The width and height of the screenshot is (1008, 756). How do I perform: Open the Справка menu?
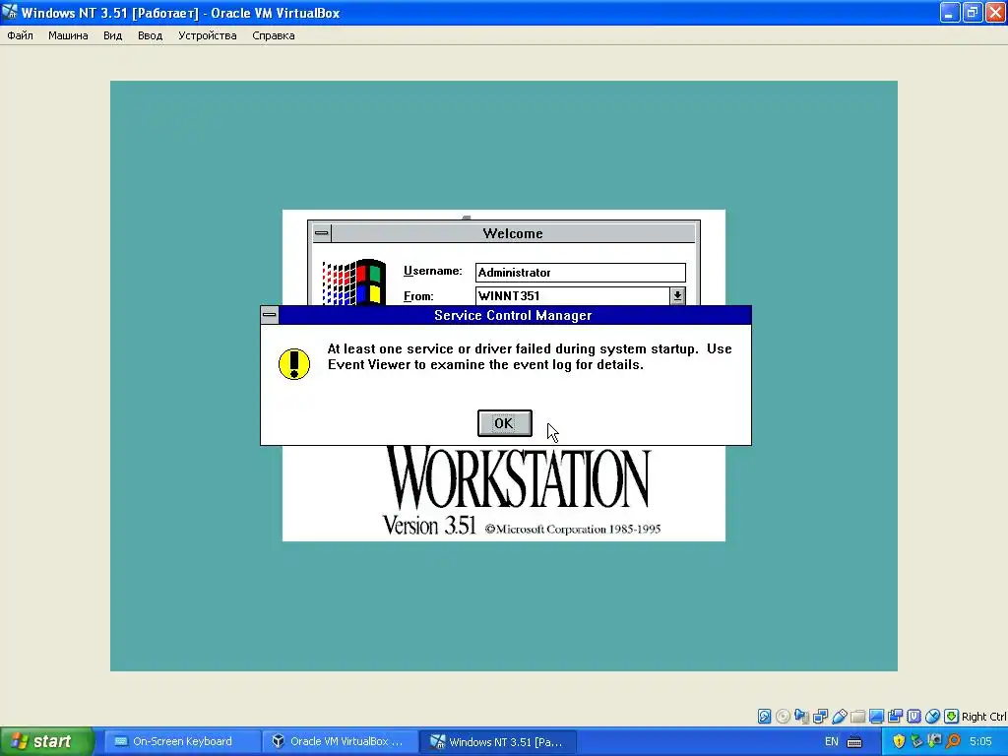(x=274, y=35)
